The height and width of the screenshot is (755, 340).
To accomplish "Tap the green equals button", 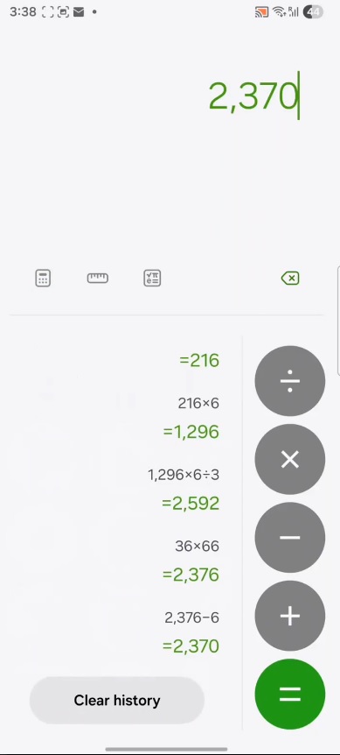I will click(289, 694).
